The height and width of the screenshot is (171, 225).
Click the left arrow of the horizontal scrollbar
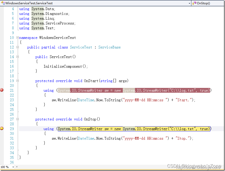(x=16, y=167)
